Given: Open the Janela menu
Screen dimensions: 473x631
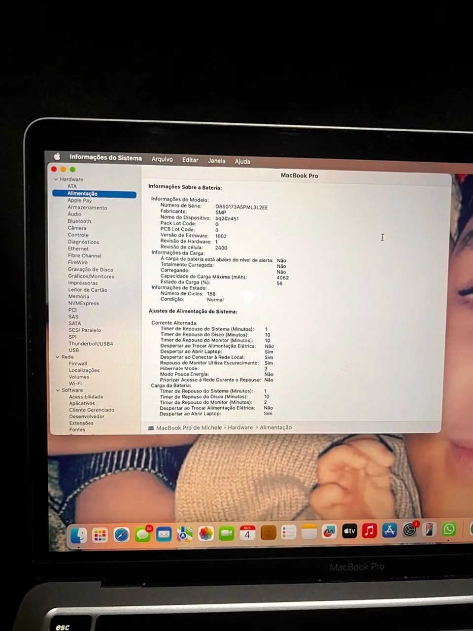Looking at the screenshot, I should coord(216,161).
